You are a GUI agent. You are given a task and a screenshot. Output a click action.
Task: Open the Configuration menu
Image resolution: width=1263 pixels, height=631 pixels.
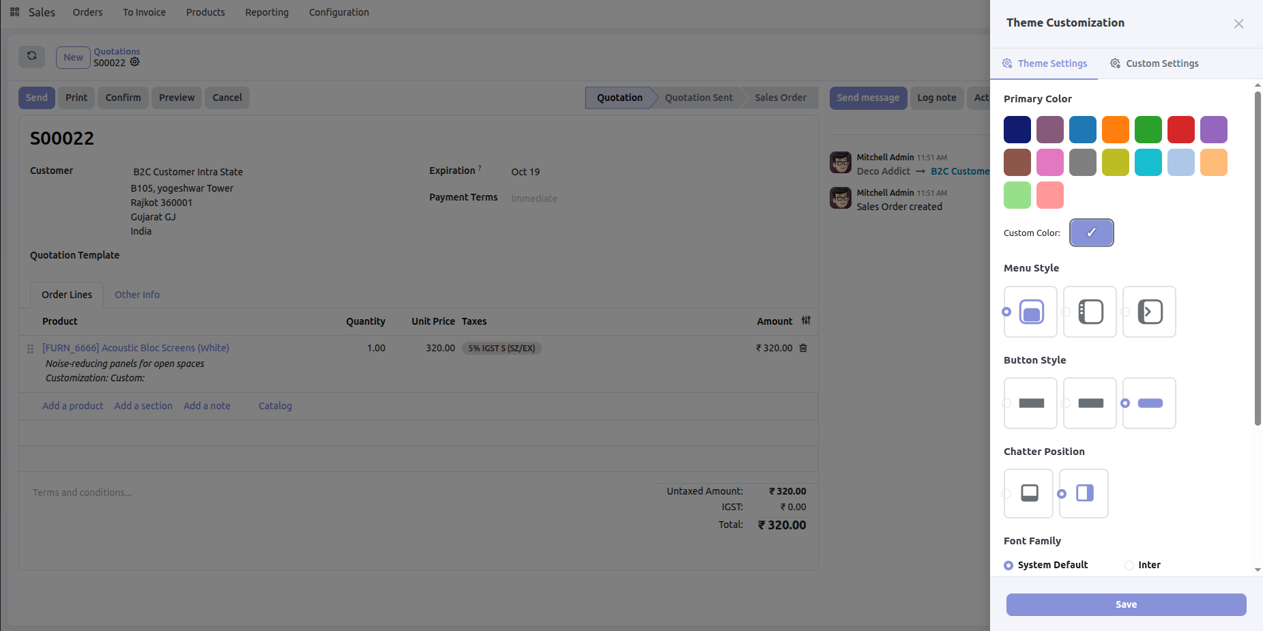tap(339, 12)
